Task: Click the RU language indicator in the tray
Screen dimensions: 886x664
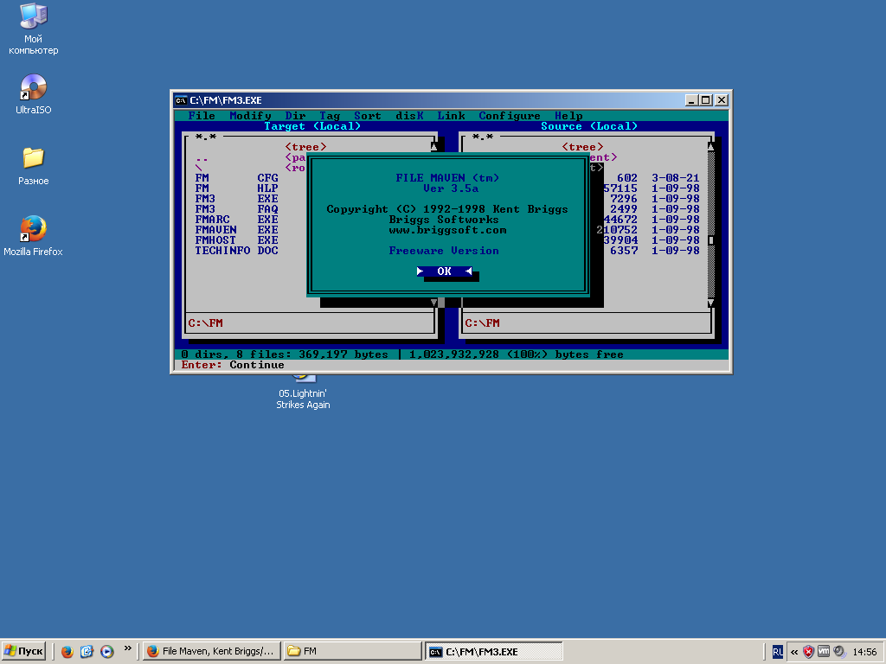Action: [x=778, y=652]
